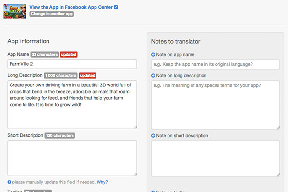Click the Note on long description label
Image resolution: width=288 pixels, height=192 pixels.
click(x=181, y=76)
